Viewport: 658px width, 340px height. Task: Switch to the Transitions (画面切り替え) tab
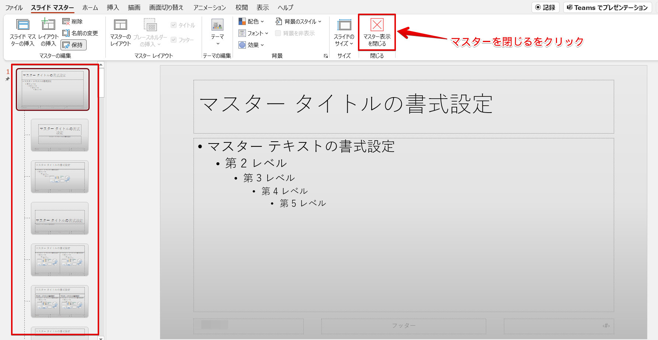(166, 8)
